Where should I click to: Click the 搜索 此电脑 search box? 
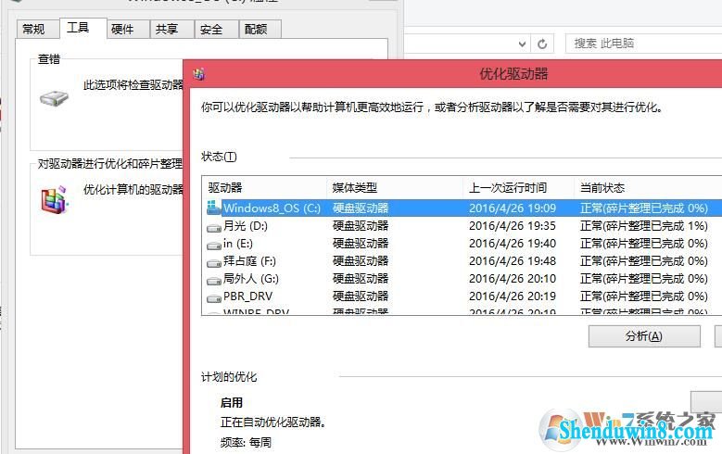pyautogui.click(x=644, y=44)
